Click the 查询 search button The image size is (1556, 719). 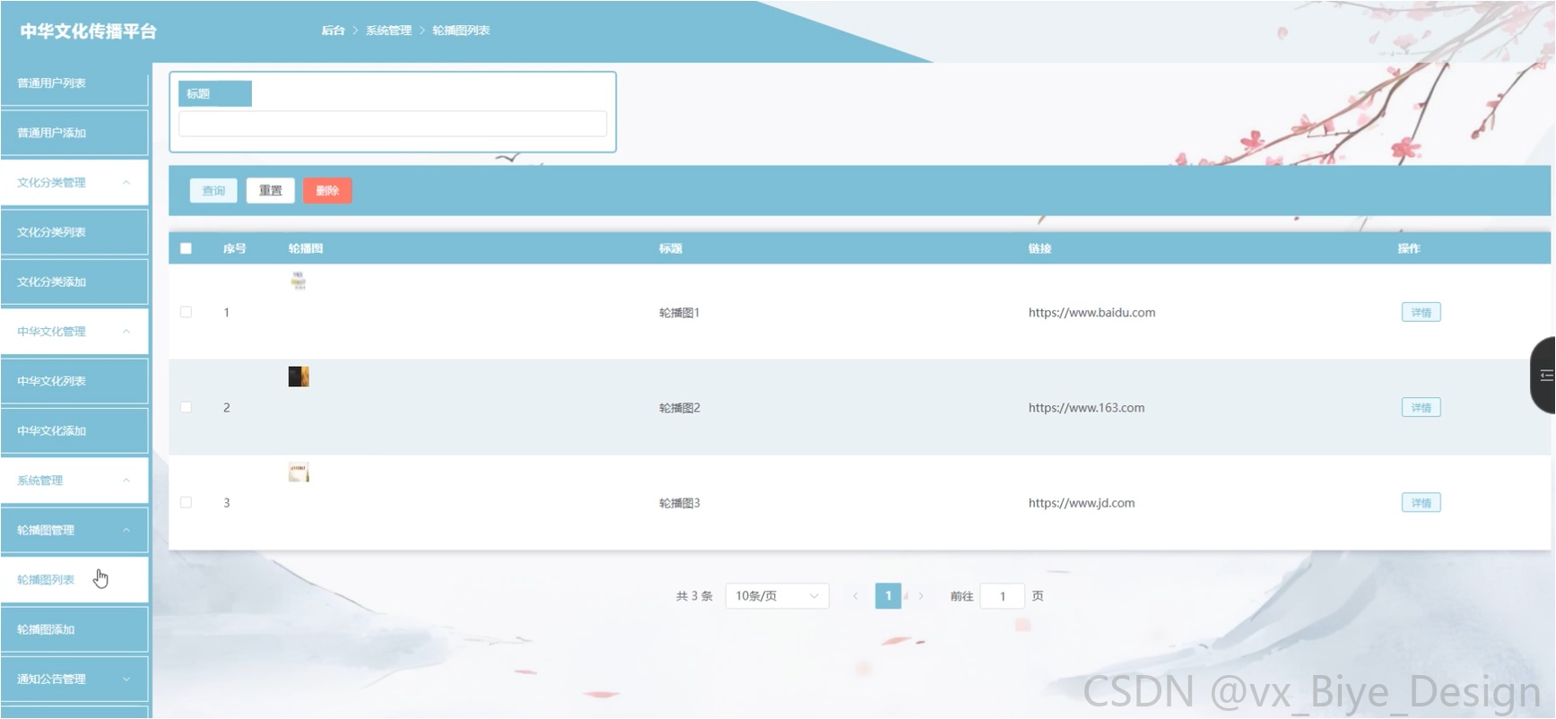(213, 190)
